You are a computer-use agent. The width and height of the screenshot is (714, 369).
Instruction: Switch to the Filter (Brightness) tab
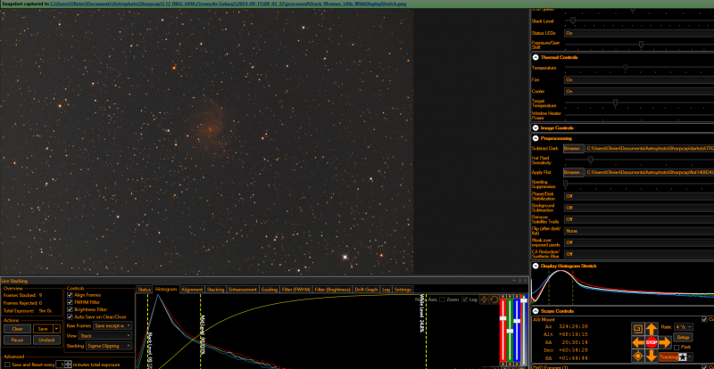[x=332, y=290]
